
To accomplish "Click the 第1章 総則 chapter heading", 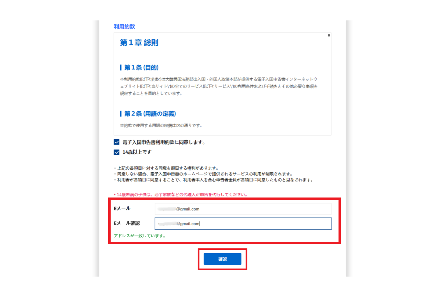I will [x=139, y=43].
